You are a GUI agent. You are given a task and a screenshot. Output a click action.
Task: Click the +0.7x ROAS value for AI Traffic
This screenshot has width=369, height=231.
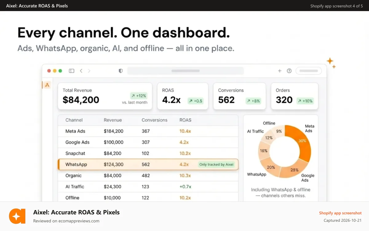(185, 187)
